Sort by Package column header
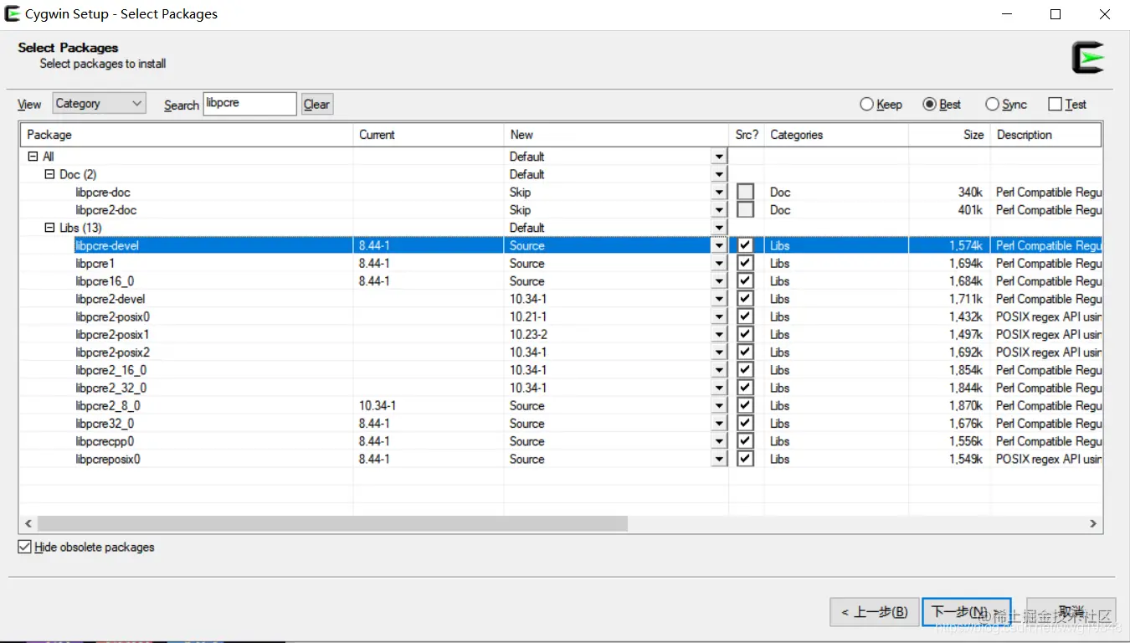 pos(187,135)
